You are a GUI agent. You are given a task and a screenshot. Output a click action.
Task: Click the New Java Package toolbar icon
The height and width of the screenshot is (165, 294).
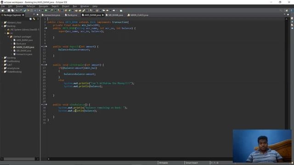[66, 11]
